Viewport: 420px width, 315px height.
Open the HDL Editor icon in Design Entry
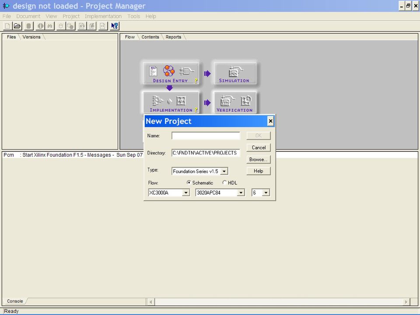pos(153,71)
